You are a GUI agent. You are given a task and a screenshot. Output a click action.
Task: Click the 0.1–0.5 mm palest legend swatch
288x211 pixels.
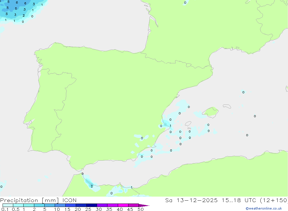tap(8, 205)
